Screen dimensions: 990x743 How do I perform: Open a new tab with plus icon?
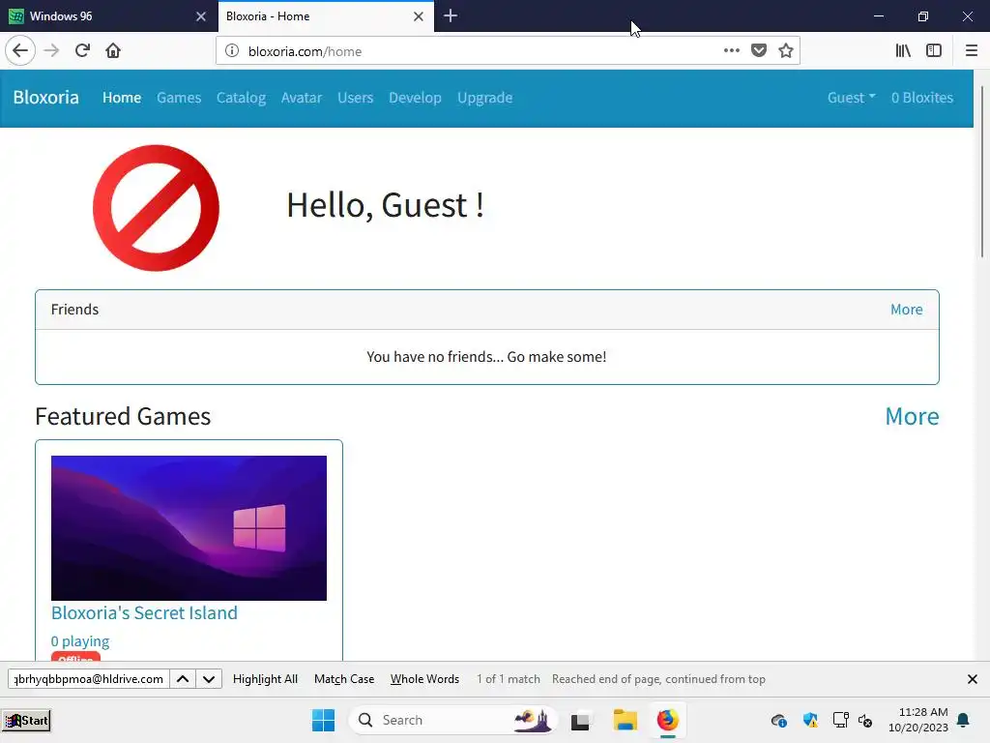point(451,15)
